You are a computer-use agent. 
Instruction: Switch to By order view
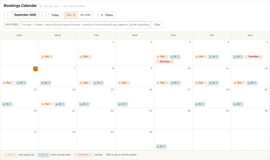(x=86, y=15)
